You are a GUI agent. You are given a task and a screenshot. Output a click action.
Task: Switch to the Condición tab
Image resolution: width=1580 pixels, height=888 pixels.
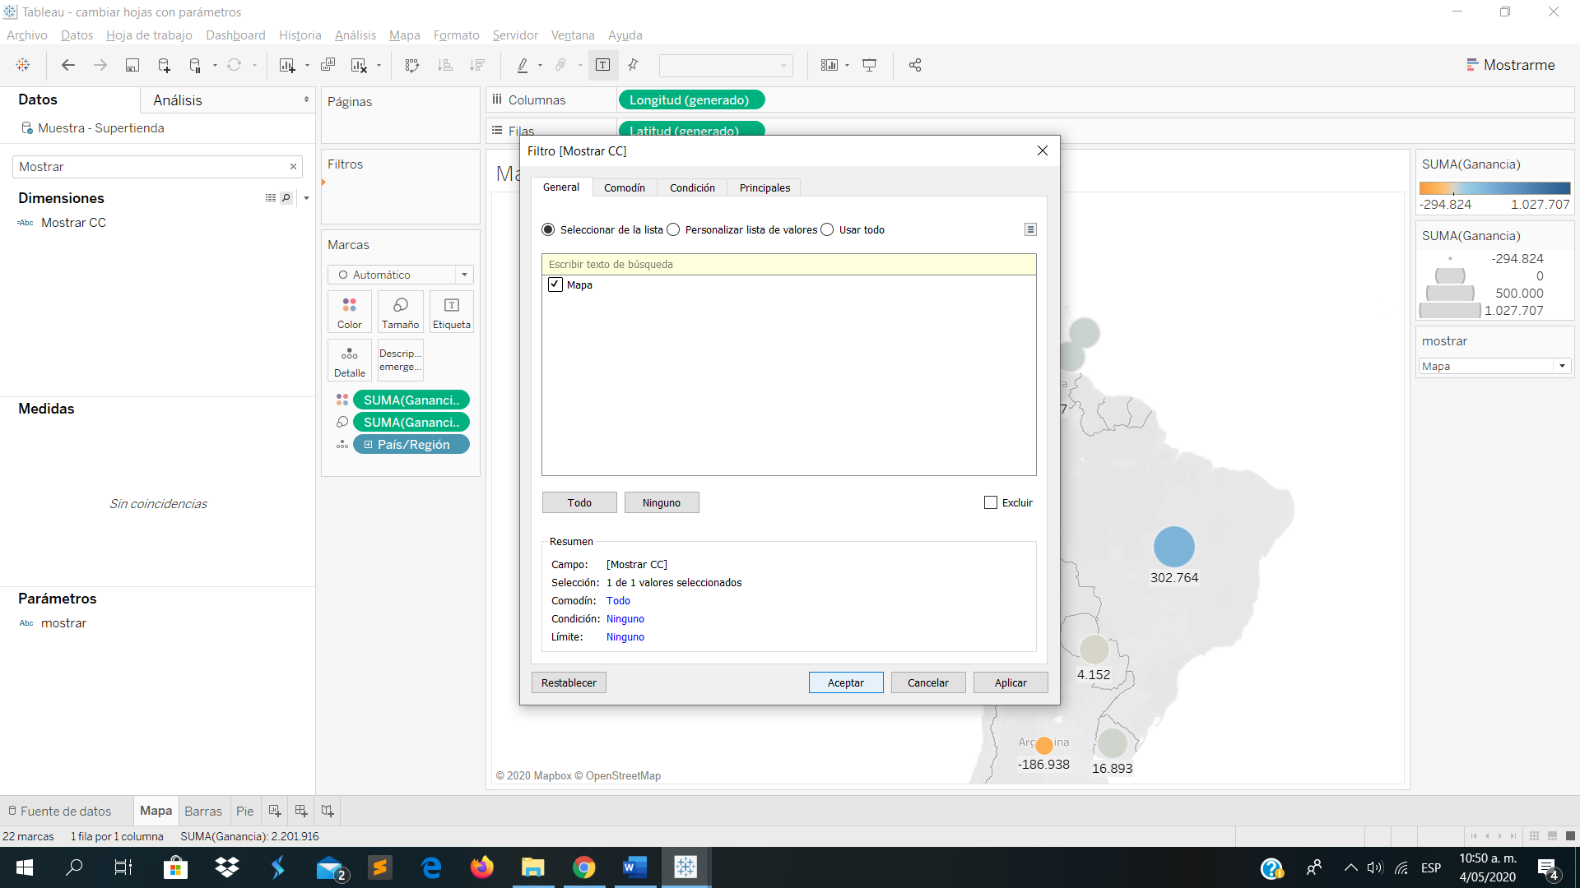692,187
